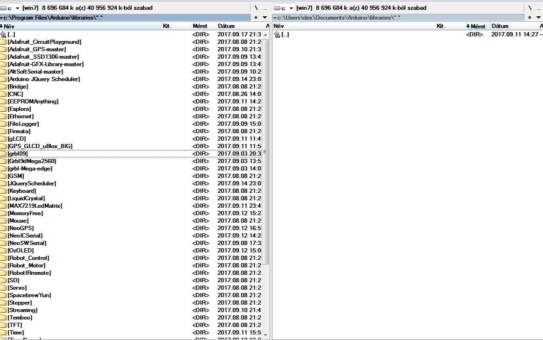Select the [grbl-Mega-edge] folder name

point(30,169)
